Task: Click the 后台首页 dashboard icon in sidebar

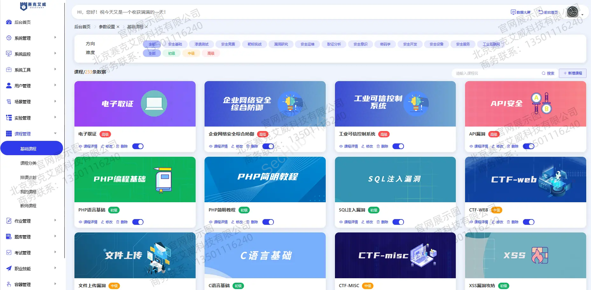Action: pos(9,22)
